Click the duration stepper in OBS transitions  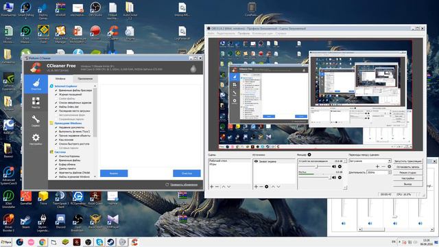coord(390,172)
